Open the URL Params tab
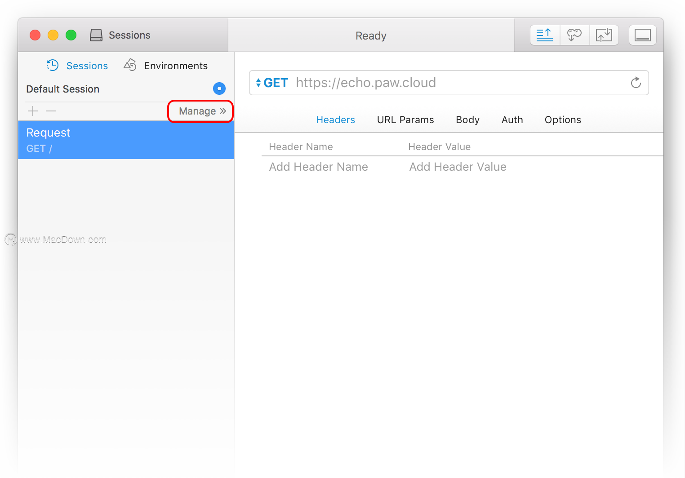Viewport: 685px width, 478px height. pyautogui.click(x=405, y=119)
